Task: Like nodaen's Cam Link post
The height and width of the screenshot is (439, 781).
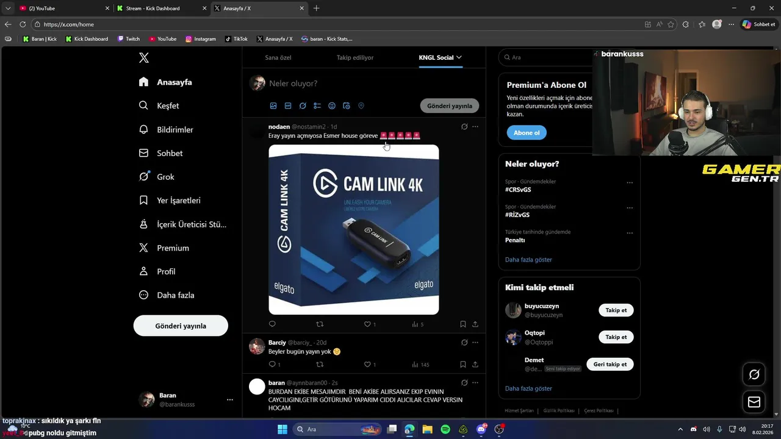Action: 367,324
